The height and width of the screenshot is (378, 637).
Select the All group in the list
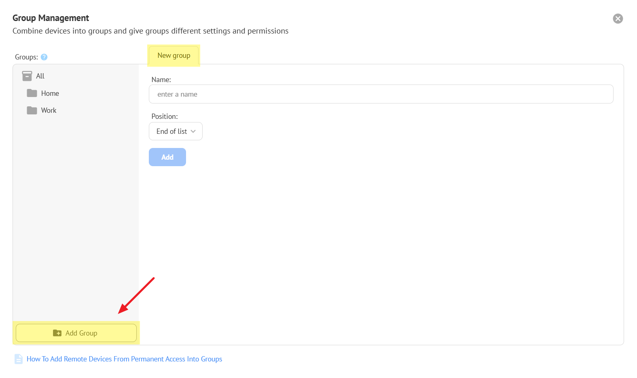(40, 76)
